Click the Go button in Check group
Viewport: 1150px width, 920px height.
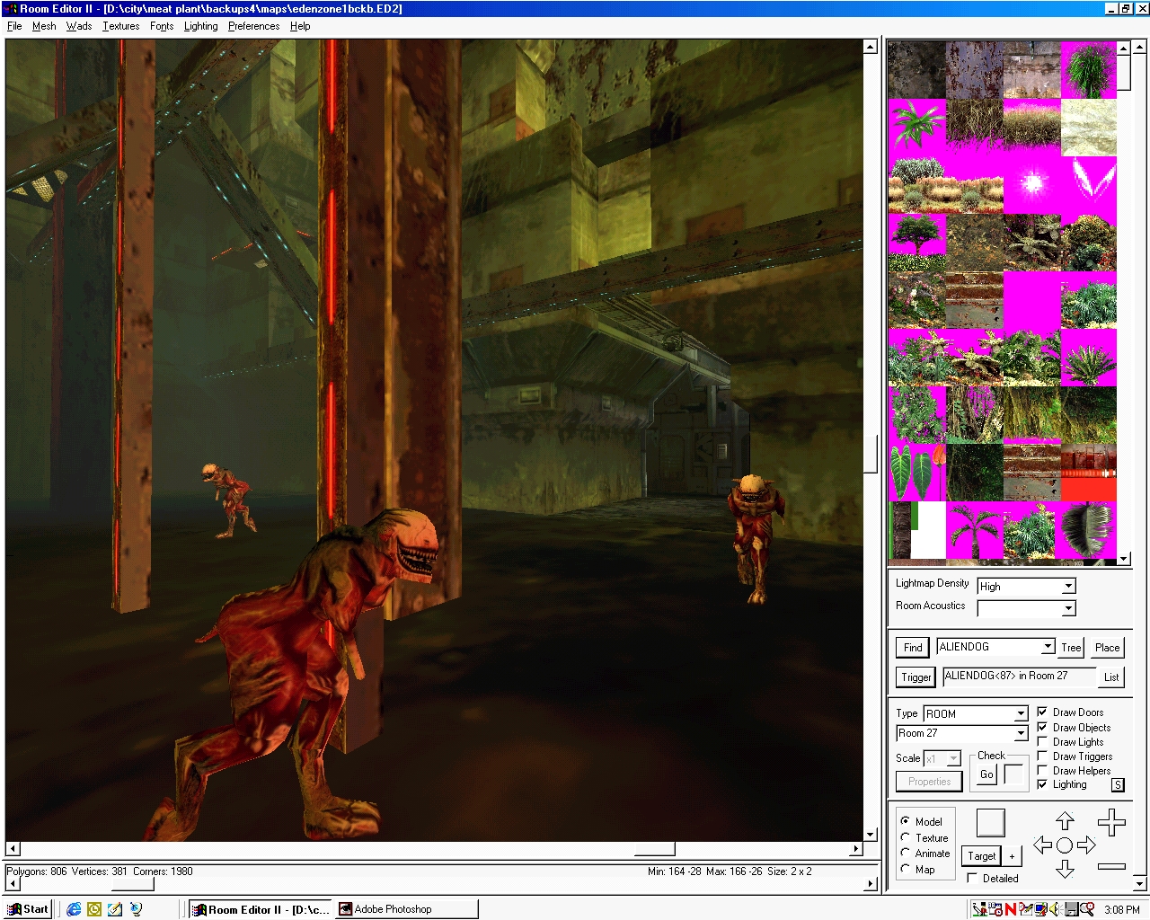click(x=986, y=774)
